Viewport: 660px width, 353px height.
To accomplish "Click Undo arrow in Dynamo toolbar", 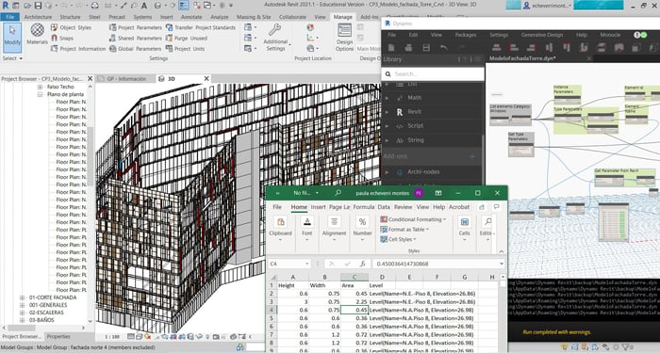I will tap(444, 47).
